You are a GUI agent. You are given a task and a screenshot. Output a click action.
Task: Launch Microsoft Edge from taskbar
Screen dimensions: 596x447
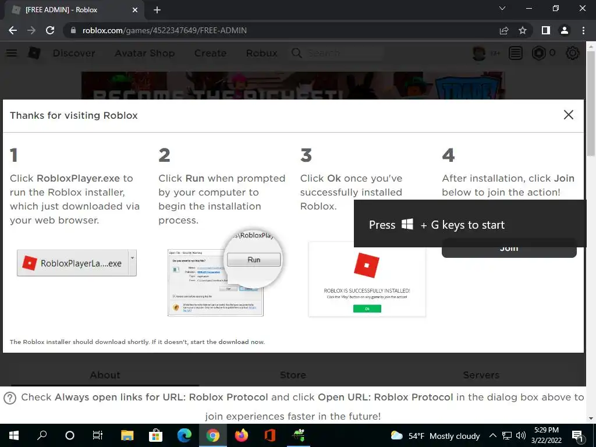(x=185, y=435)
